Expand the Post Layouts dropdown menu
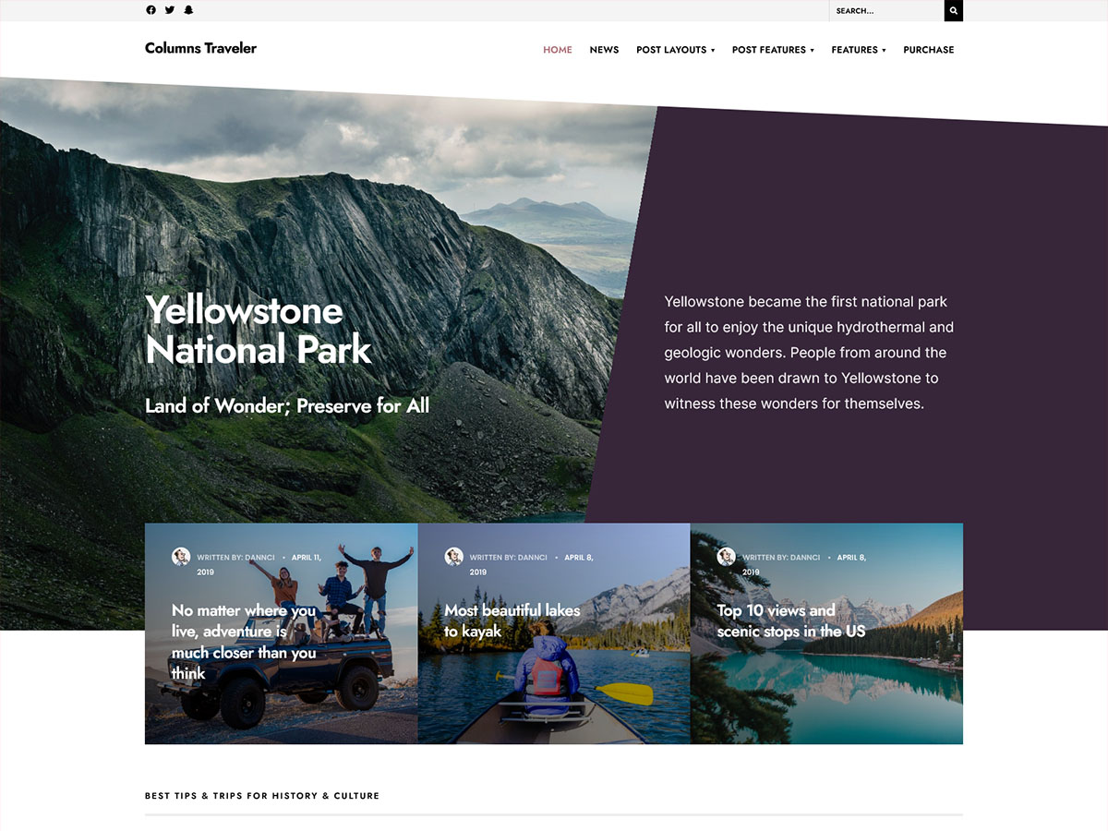The height and width of the screenshot is (831, 1108). [x=675, y=50]
